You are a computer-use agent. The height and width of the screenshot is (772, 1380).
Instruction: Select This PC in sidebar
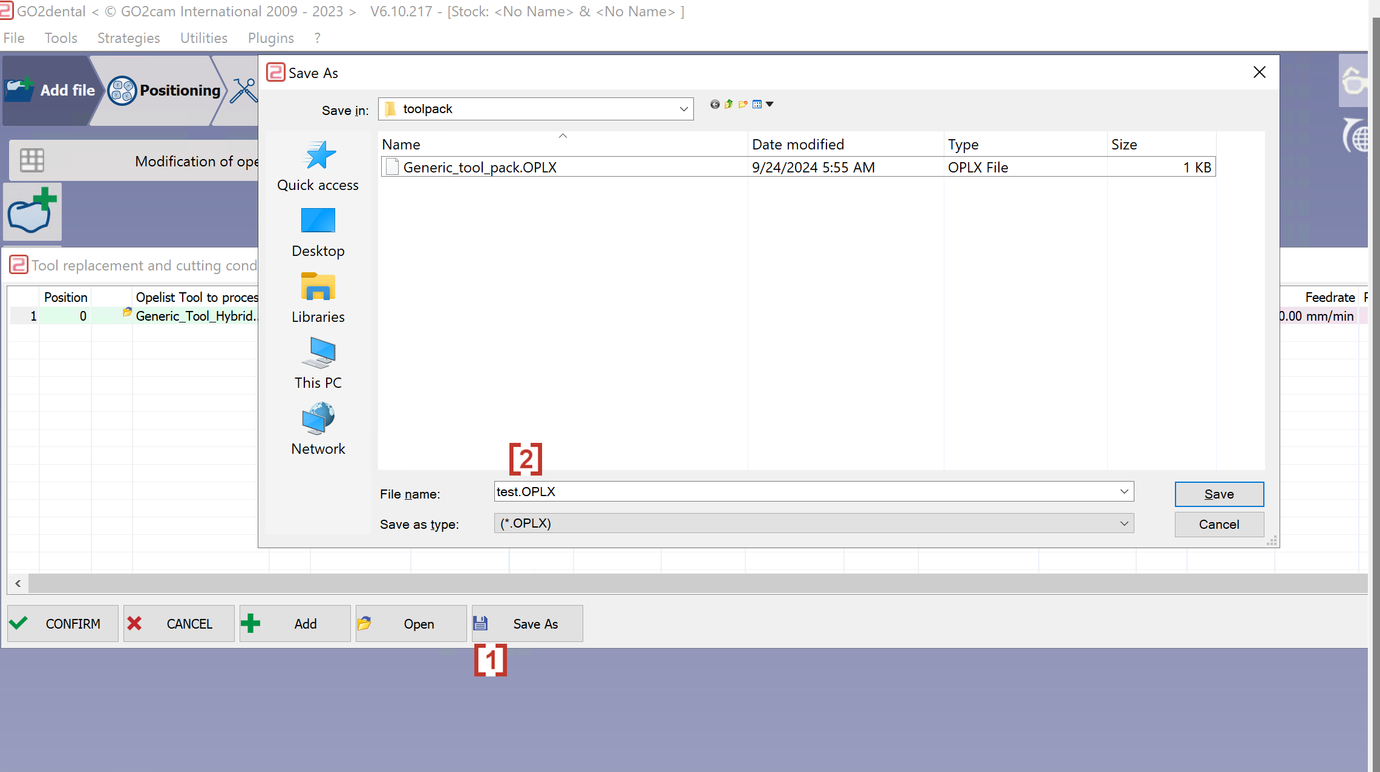coord(318,364)
